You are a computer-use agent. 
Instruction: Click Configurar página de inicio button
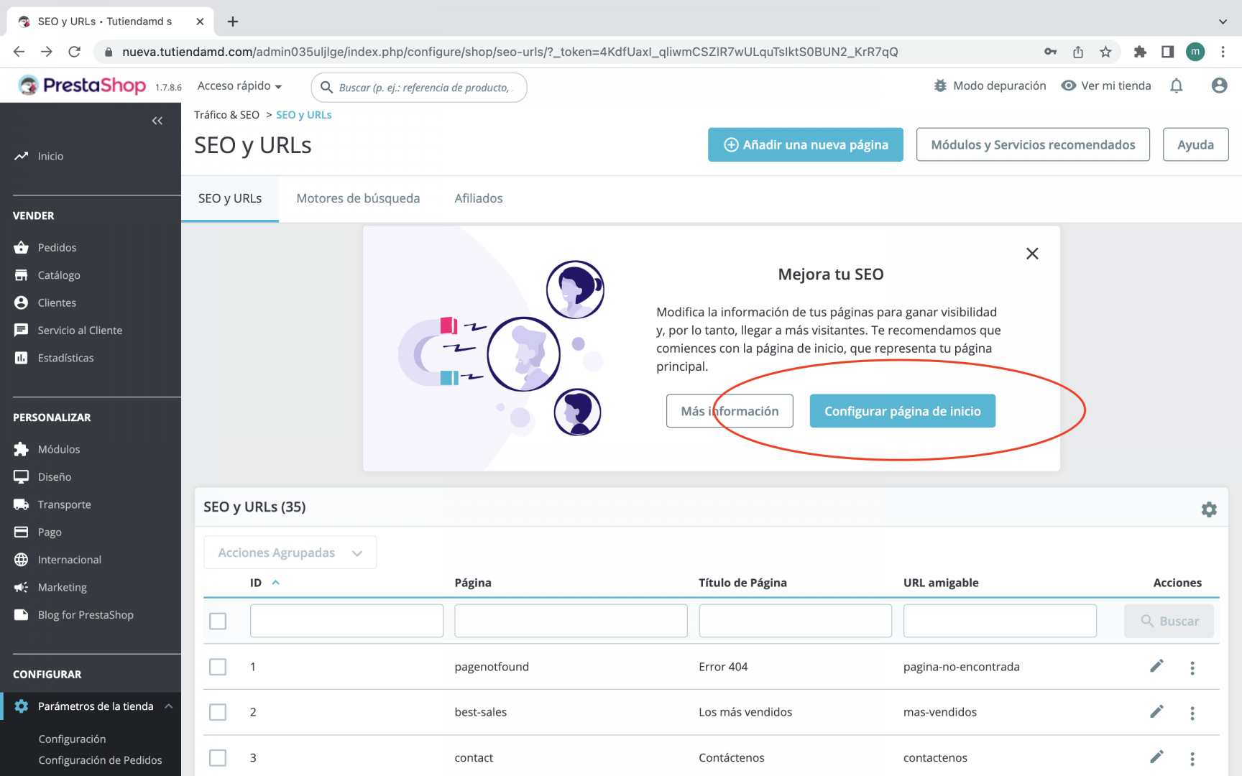point(902,411)
